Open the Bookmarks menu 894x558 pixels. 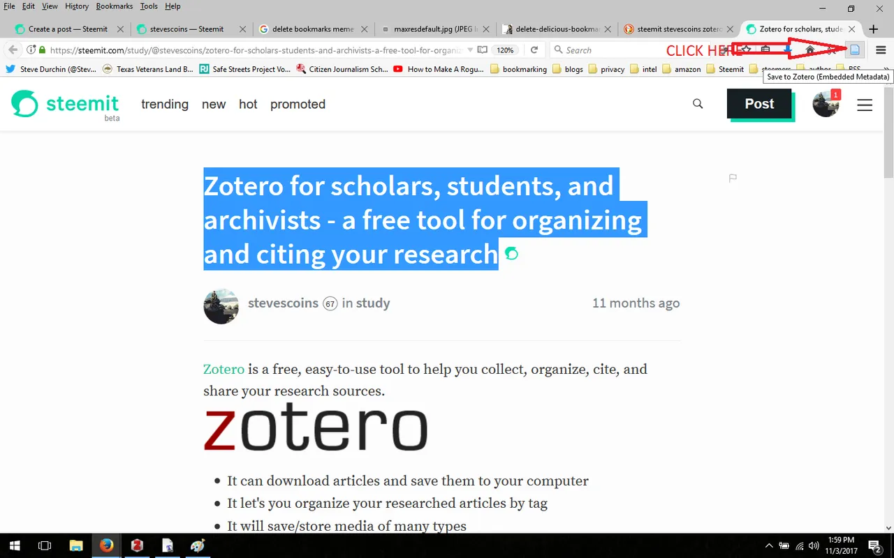point(114,6)
